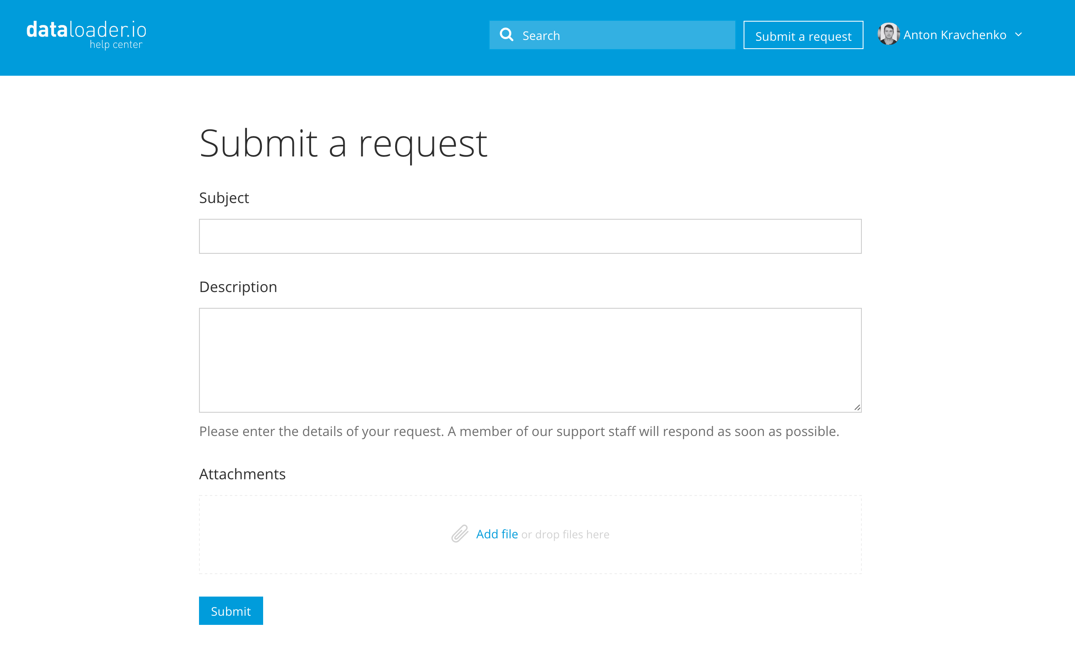Click the Description box resize handle
Image resolution: width=1075 pixels, height=649 pixels.
click(x=857, y=408)
